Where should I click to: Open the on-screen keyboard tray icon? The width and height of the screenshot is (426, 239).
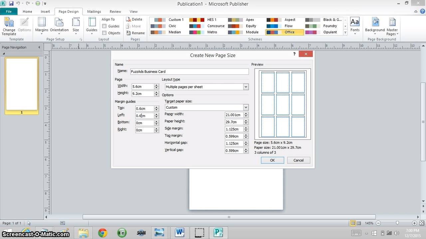(356, 233)
